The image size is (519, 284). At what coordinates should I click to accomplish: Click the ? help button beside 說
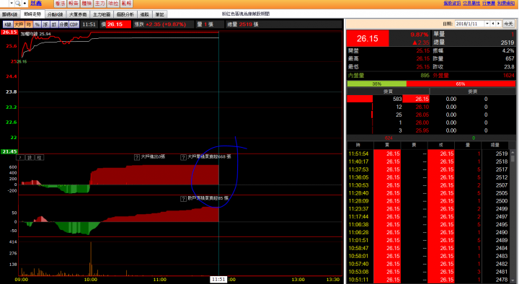pos(20,158)
